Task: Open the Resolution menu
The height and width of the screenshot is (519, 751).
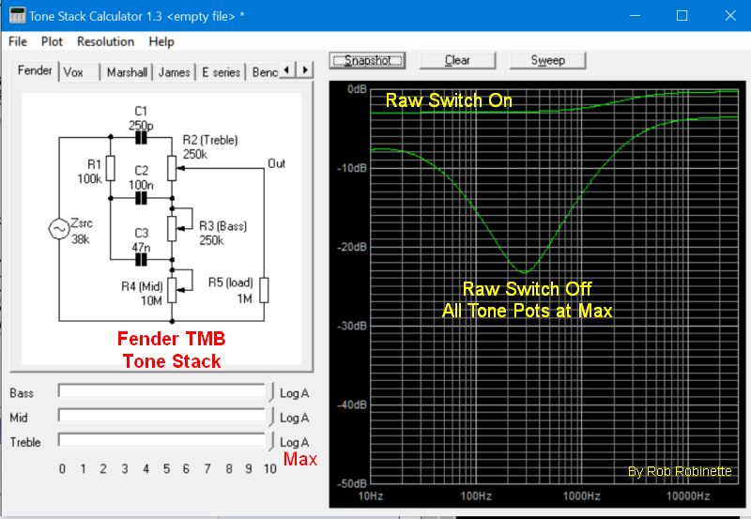Action: [x=105, y=41]
